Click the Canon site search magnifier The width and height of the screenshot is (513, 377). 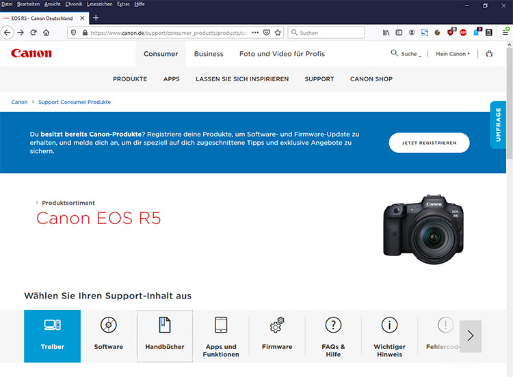(x=395, y=53)
